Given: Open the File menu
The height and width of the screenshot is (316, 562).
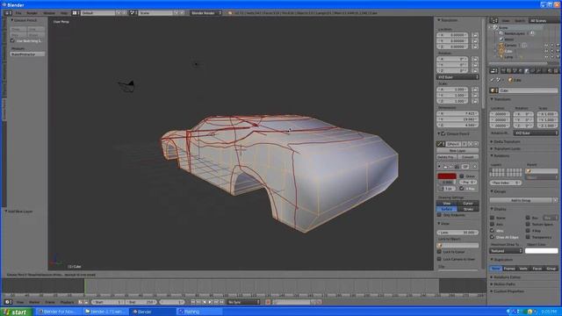Looking at the screenshot, I should click(18, 13).
